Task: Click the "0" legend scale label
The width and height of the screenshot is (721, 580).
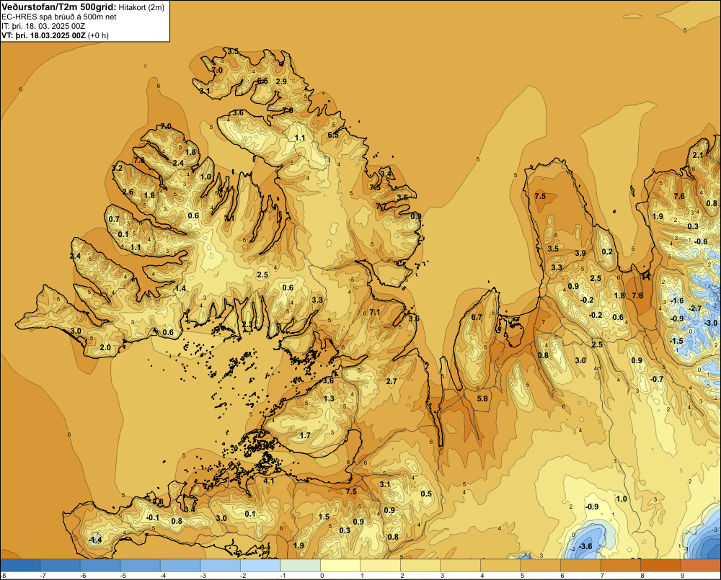Action: (x=322, y=576)
